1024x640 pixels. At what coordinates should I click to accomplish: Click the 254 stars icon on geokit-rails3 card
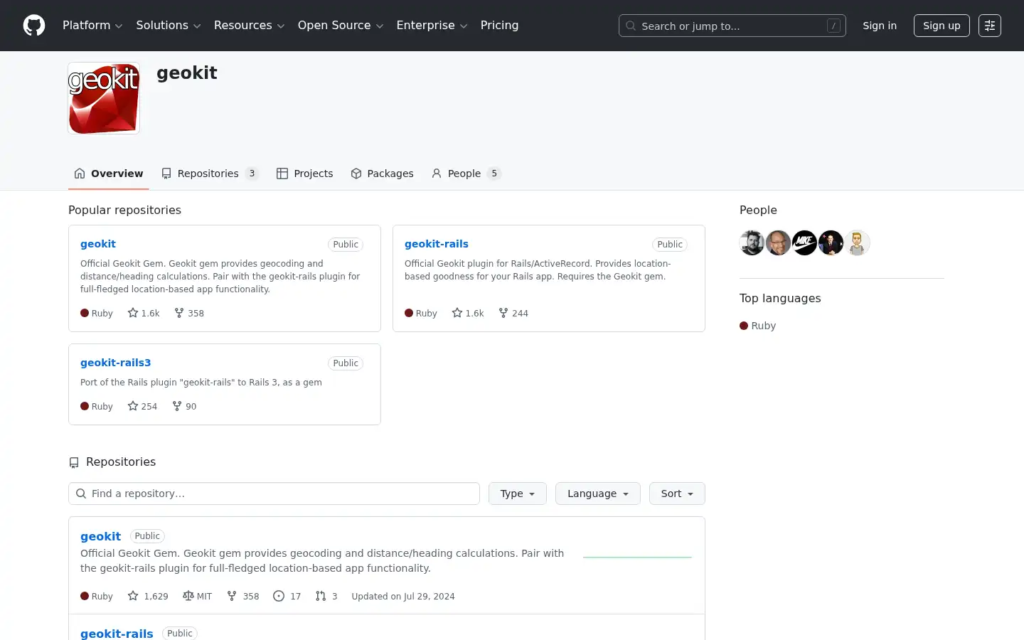click(x=133, y=406)
